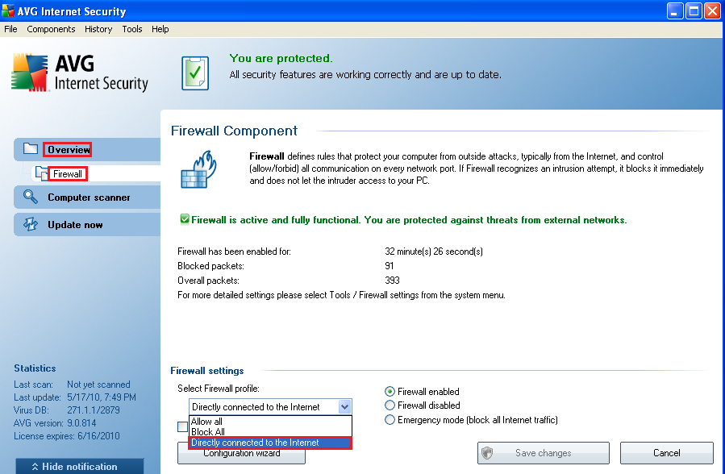This screenshot has width=725, height=474.
Task: Minimize the AVG Internet Security window
Action: pos(675,10)
